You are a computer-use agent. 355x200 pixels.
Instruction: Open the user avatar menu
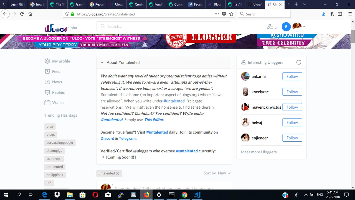(x=299, y=27)
